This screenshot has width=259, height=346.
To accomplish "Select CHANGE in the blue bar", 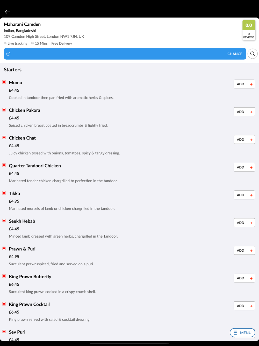I will coord(235,54).
